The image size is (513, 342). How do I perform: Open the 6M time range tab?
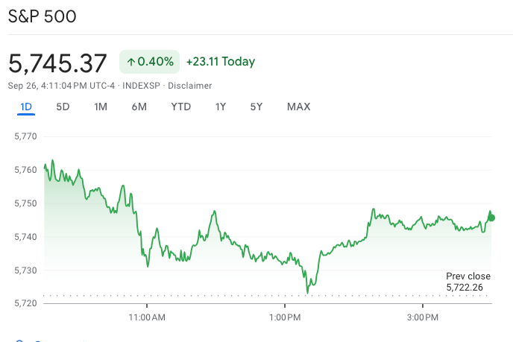tap(139, 107)
